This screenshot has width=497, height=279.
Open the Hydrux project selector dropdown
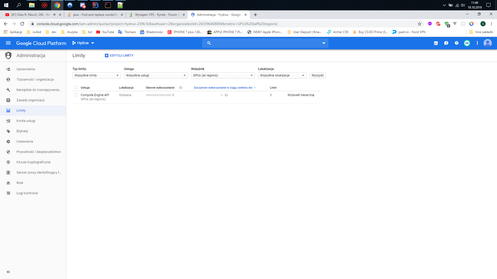coord(83,43)
